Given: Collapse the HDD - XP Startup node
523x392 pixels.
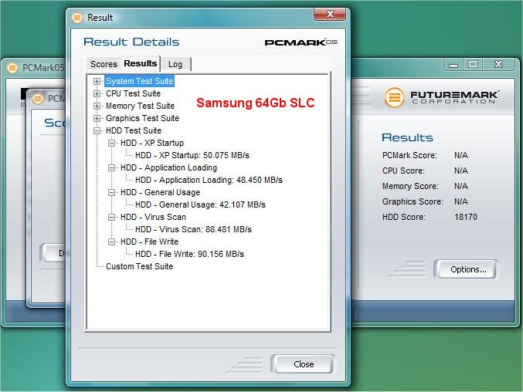Looking at the screenshot, I should click(x=111, y=143).
